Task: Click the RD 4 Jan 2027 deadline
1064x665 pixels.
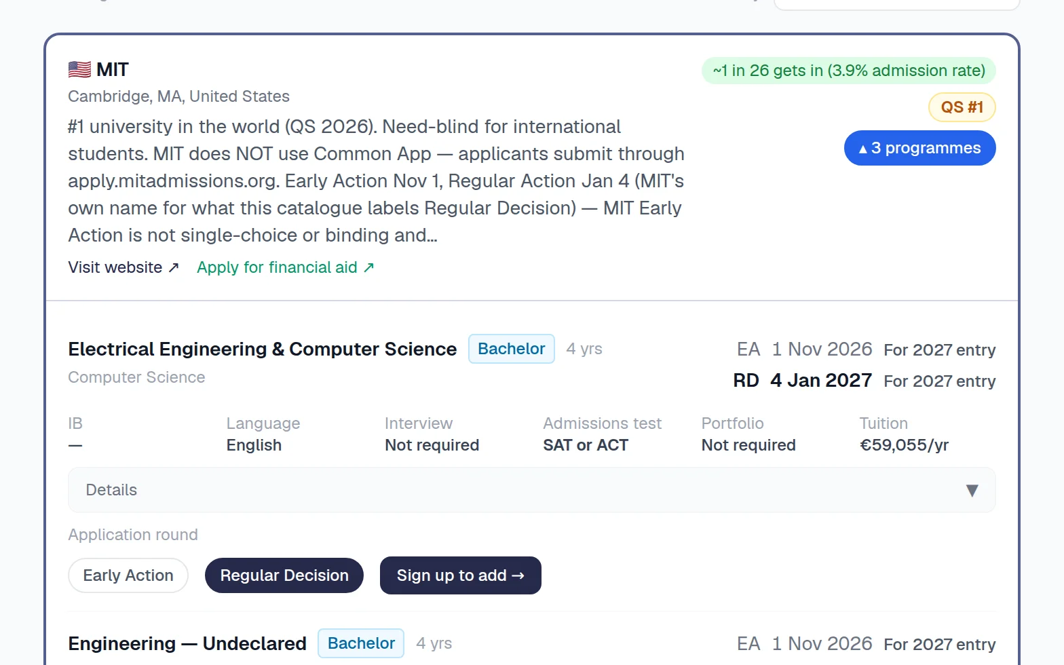Action: 803,381
